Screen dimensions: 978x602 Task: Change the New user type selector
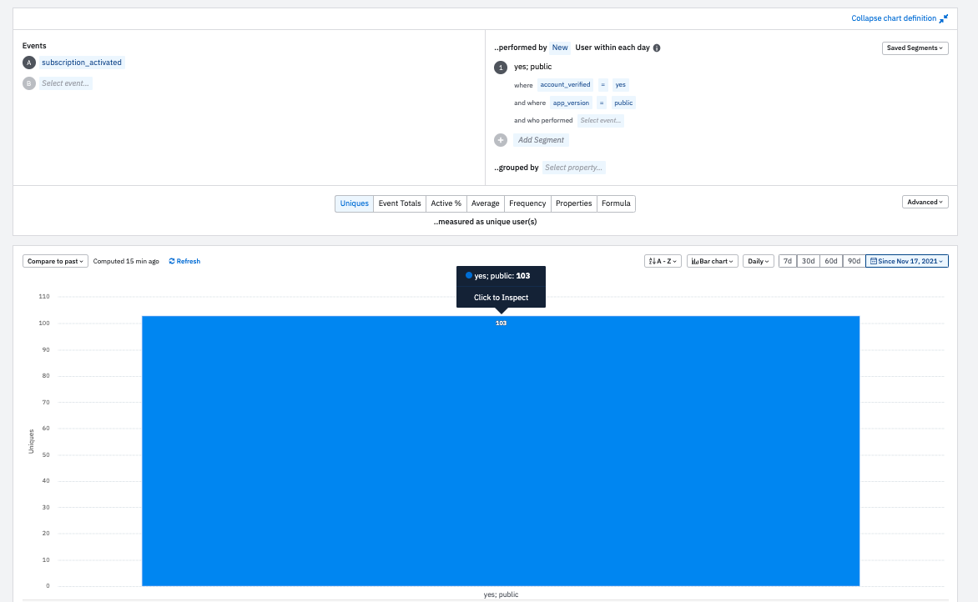(560, 48)
